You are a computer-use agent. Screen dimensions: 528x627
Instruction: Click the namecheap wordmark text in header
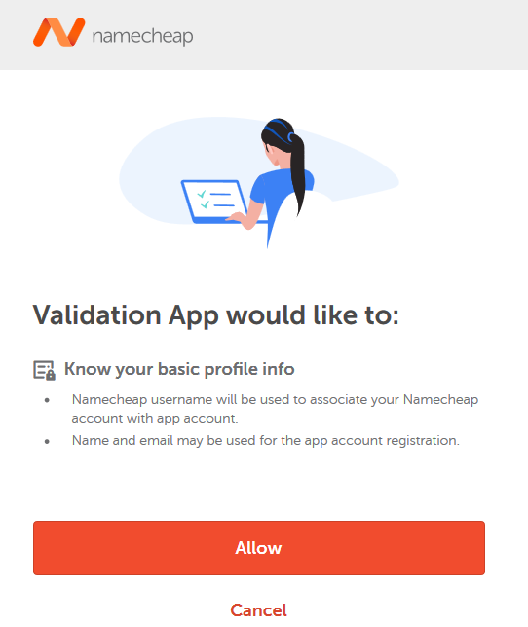point(143,36)
